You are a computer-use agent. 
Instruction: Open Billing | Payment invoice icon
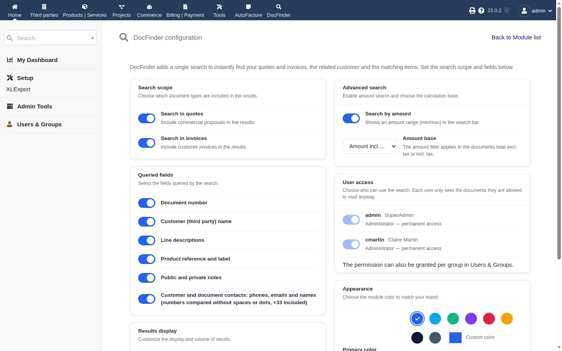tap(185, 7)
